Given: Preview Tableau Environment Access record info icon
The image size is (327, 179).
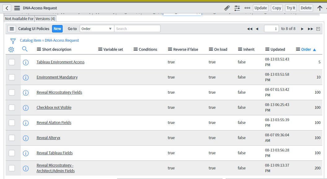Looking at the screenshot, I should click(x=26, y=62).
